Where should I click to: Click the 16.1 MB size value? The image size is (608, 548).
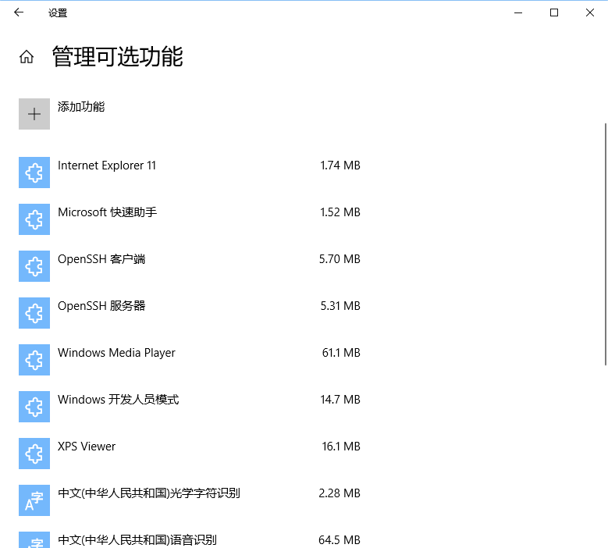341,447
